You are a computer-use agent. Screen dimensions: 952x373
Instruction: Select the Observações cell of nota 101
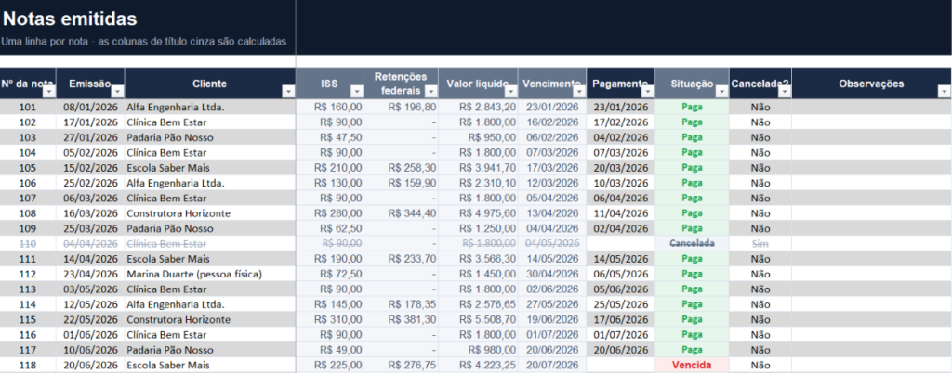pyautogui.click(x=871, y=108)
